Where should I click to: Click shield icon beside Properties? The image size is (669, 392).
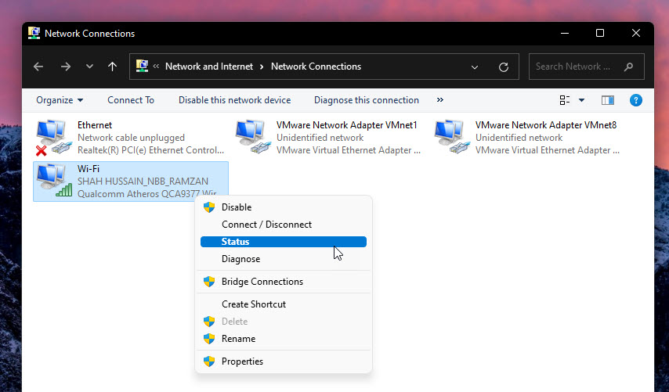point(209,361)
